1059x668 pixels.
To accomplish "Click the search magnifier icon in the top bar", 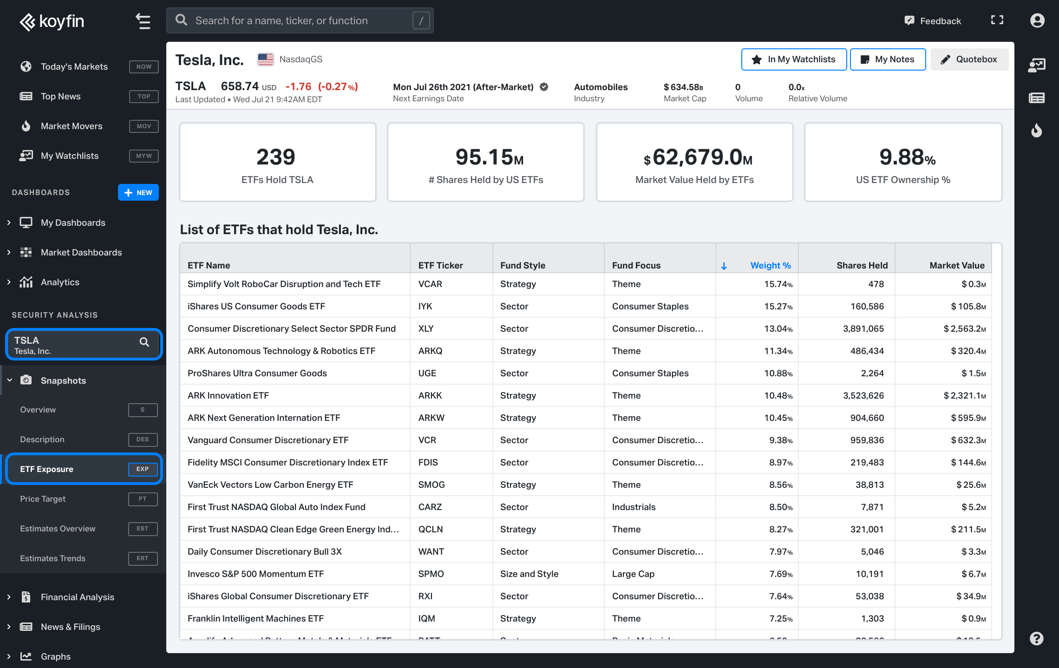I will [181, 20].
